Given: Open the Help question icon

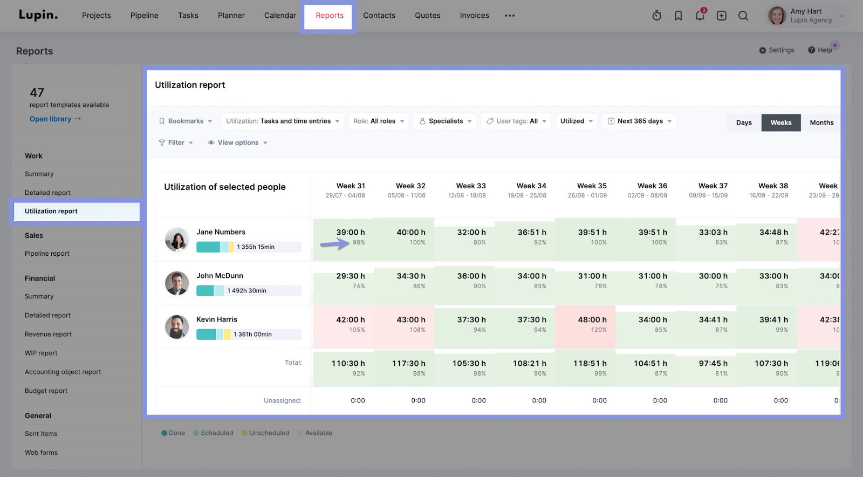Looking at the screenshot, I should click(820, 50).
